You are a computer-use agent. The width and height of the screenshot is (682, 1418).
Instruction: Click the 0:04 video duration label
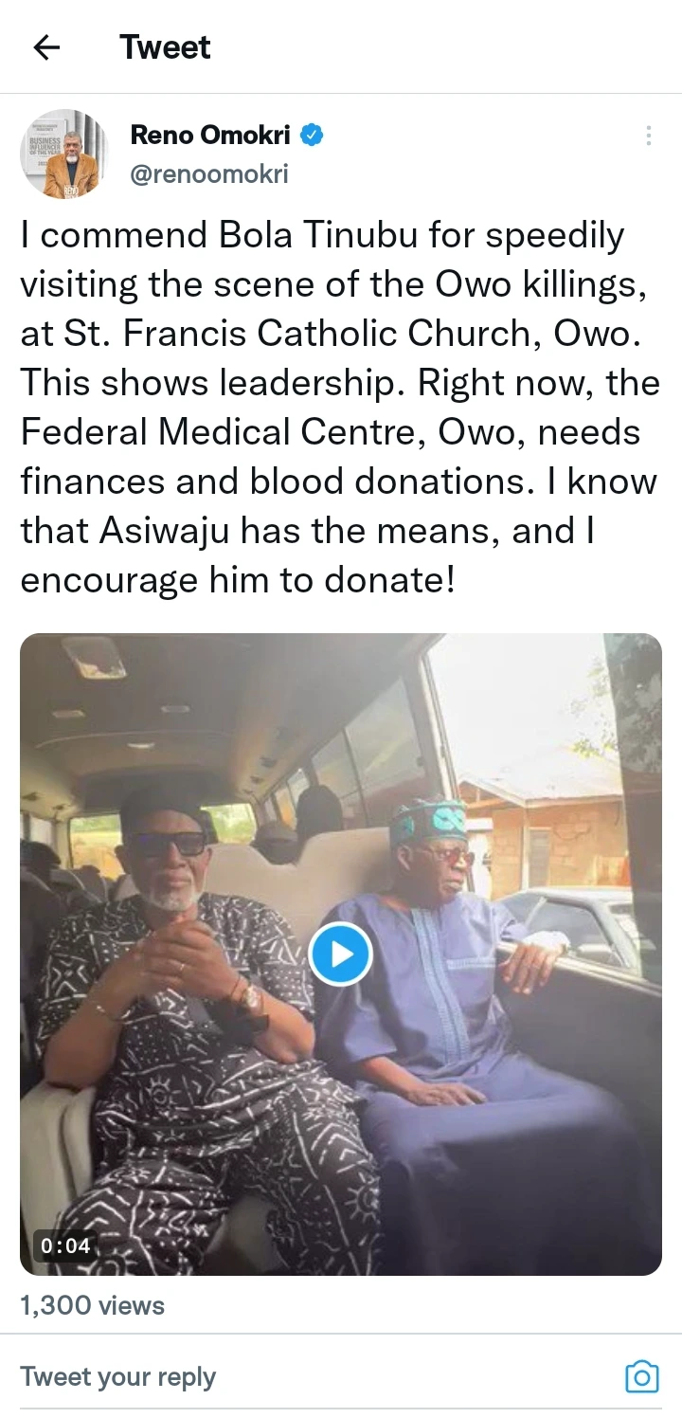coord(65,1245)
